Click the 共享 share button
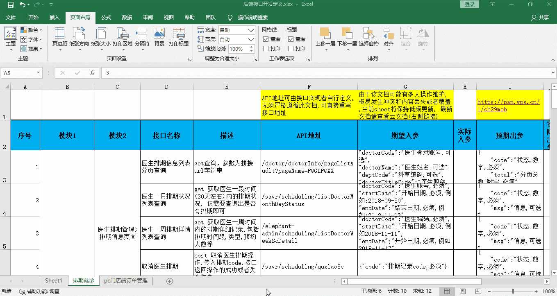 click(540, 18)
